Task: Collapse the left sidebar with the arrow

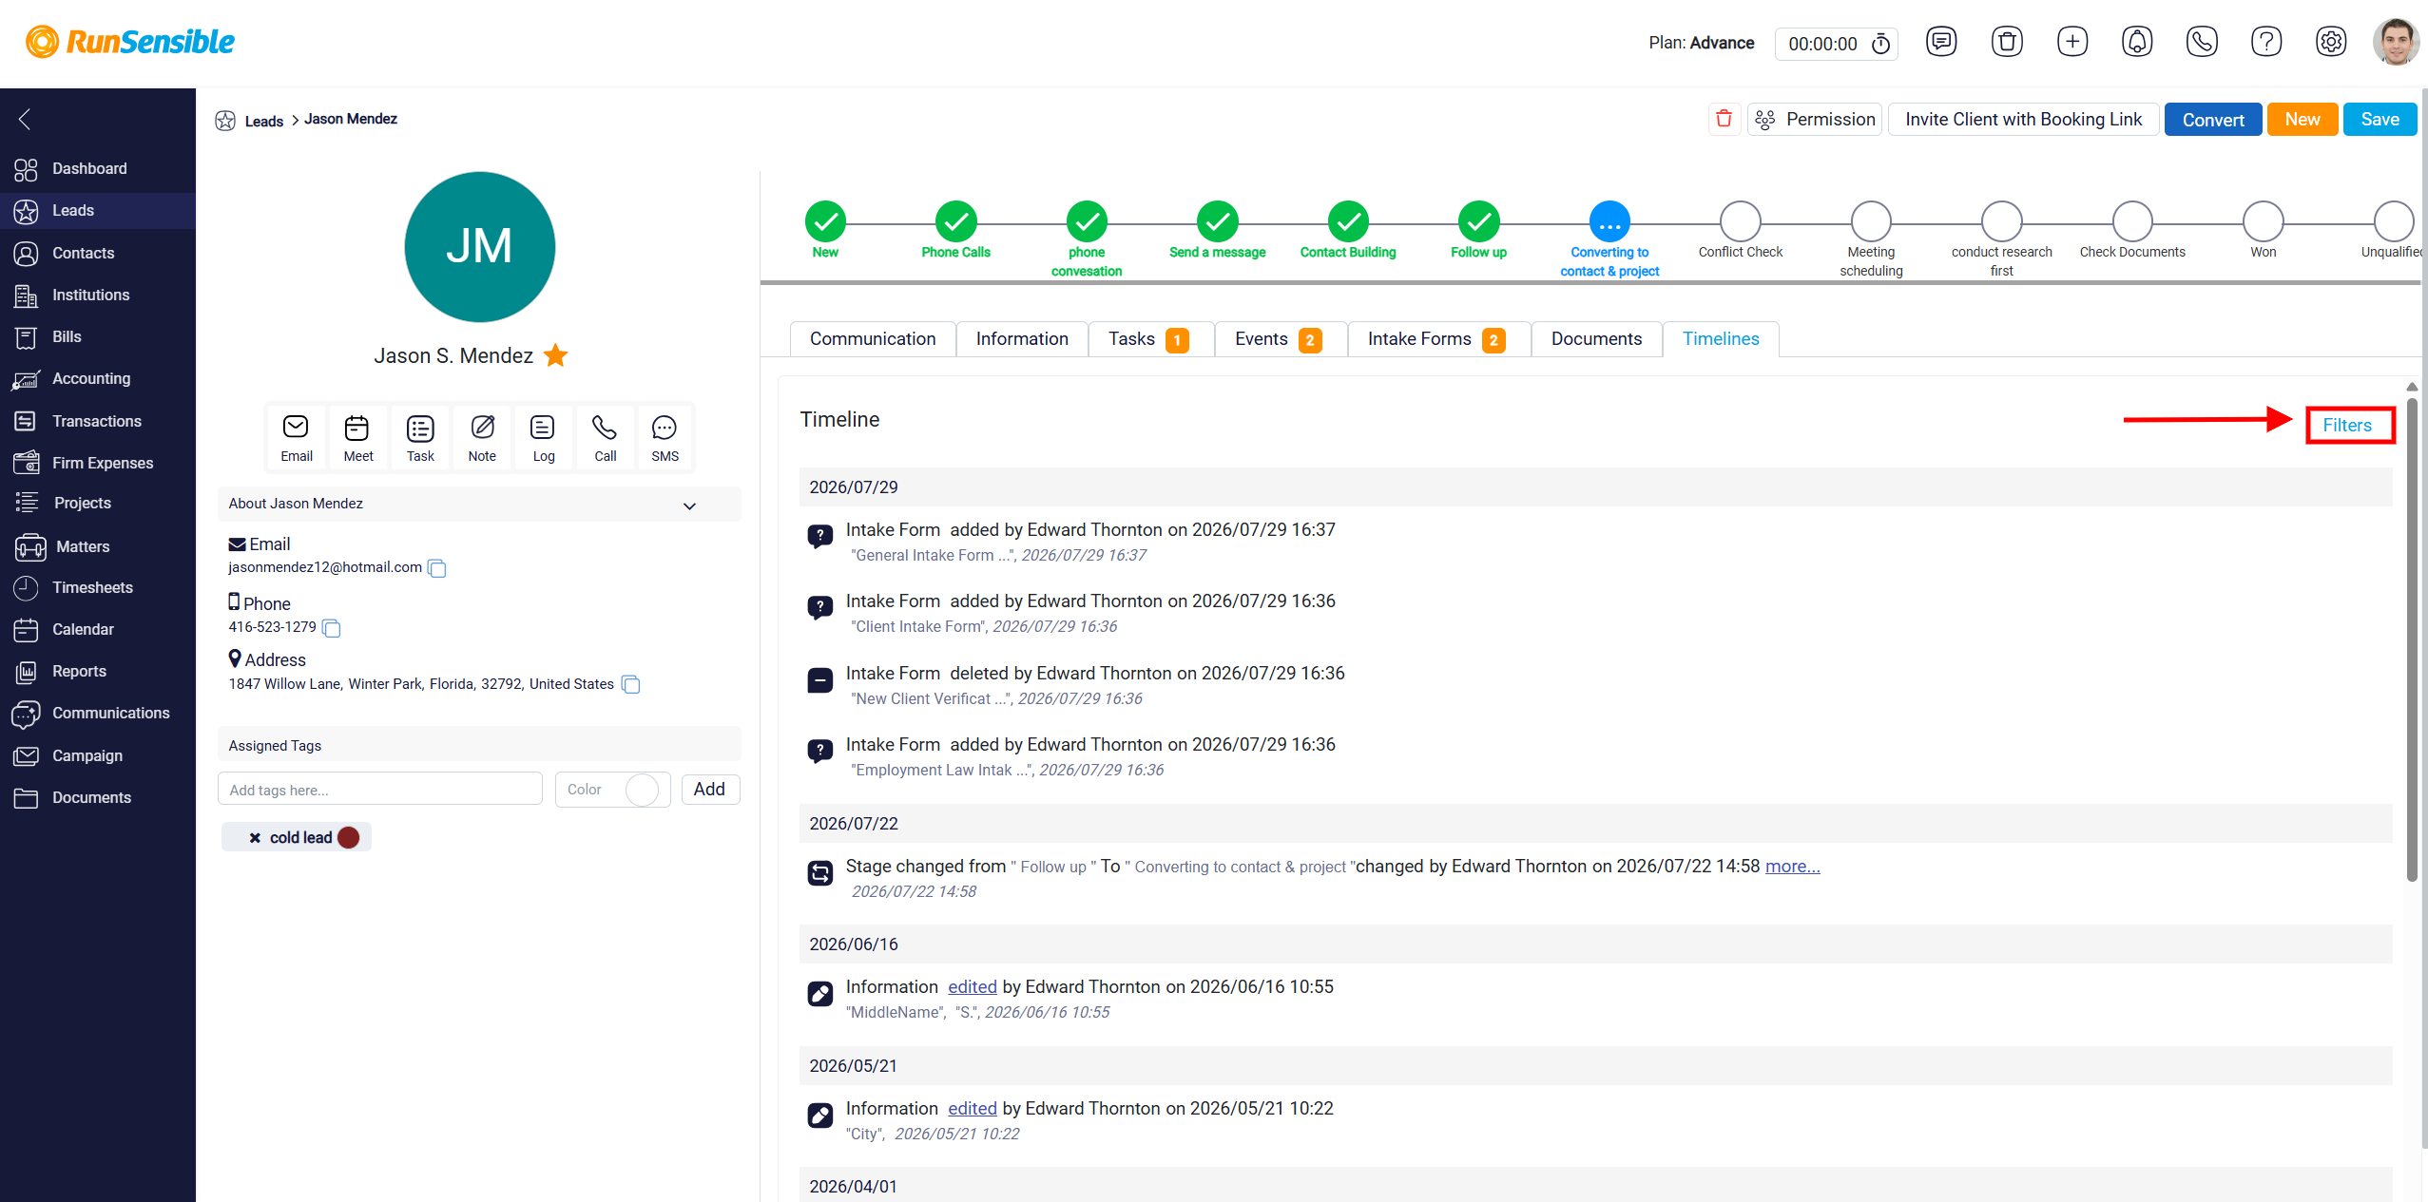Action: tap(25, 119)
